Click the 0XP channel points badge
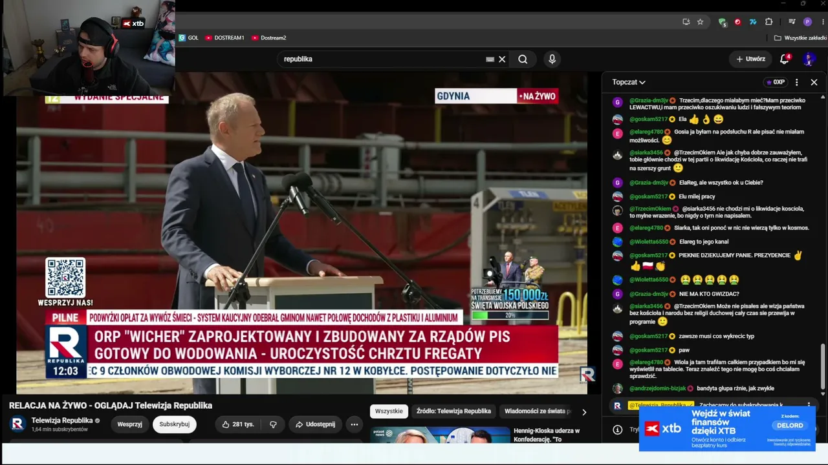This screenshot has height=465, width=828. click(x=775, y=82)
